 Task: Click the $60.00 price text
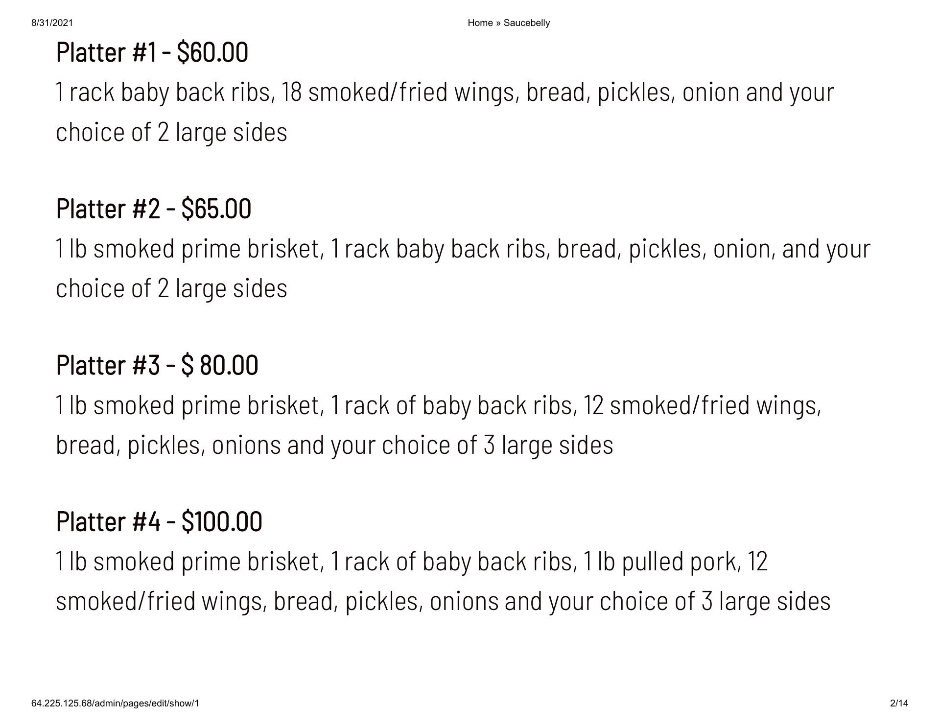pyautogui.click(x=212, y=52)
